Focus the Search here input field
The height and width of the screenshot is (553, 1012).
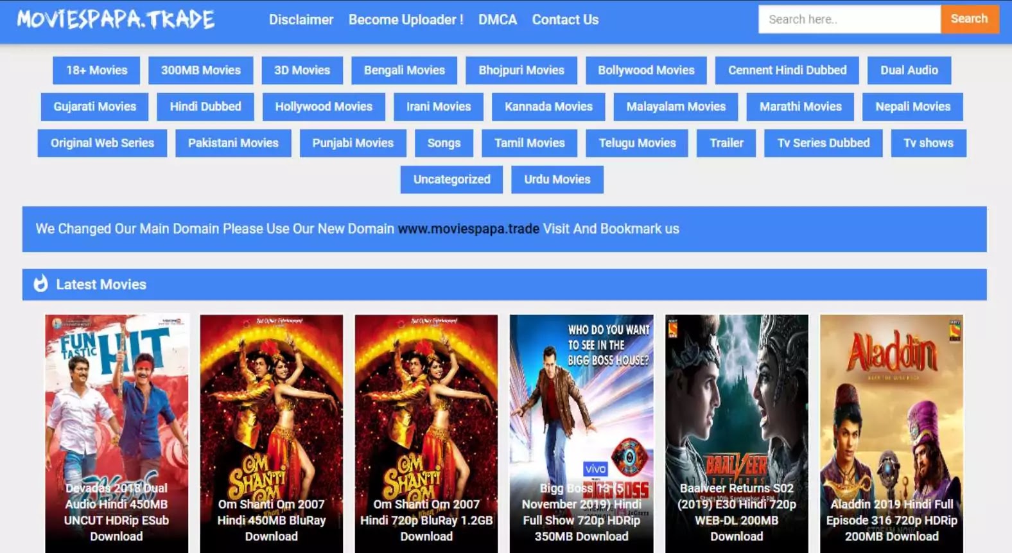coord(850,19)
